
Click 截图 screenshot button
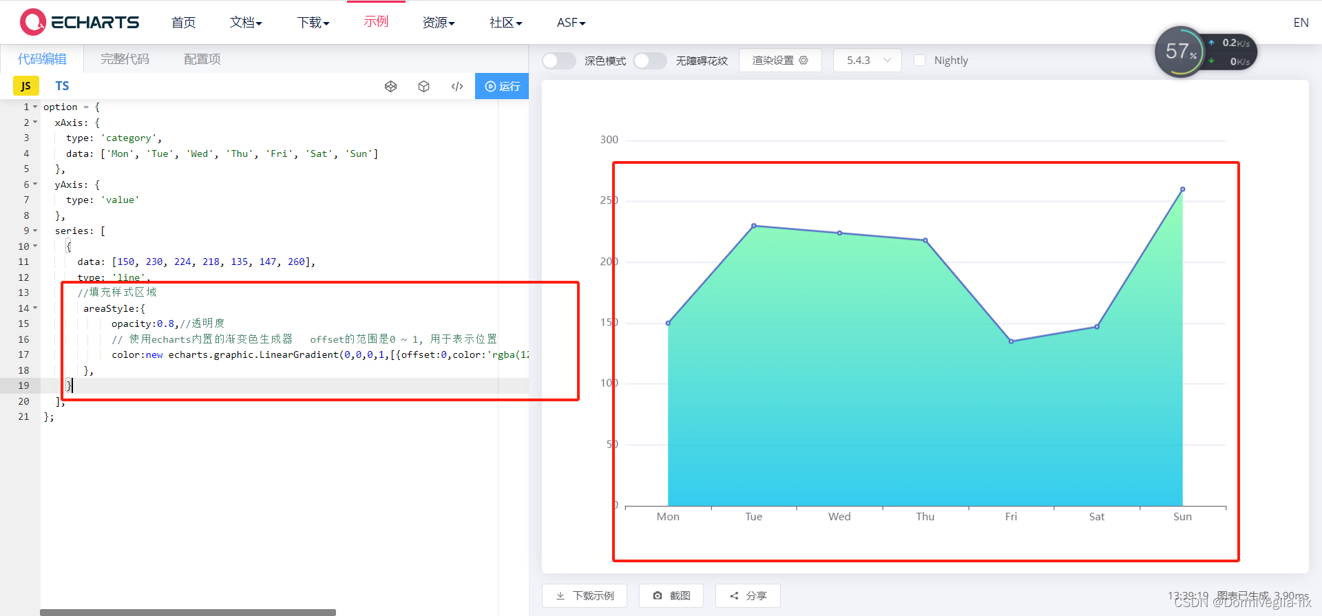pos(671,595)
